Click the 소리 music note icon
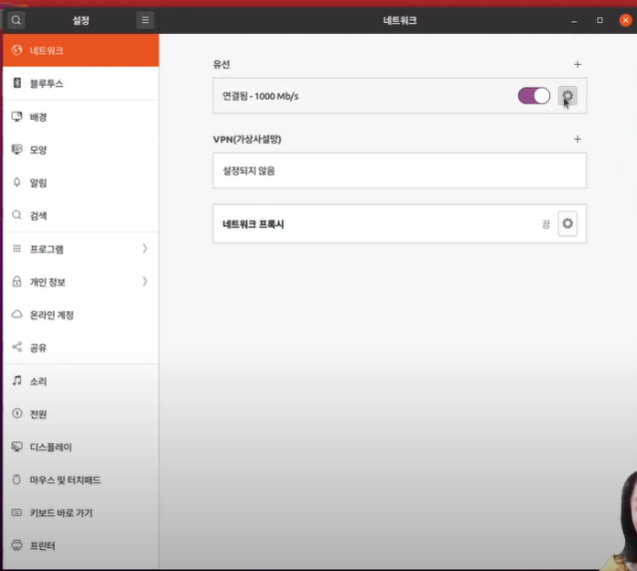Viewport: 637px width, 571px height. click(x=16, y=381)
